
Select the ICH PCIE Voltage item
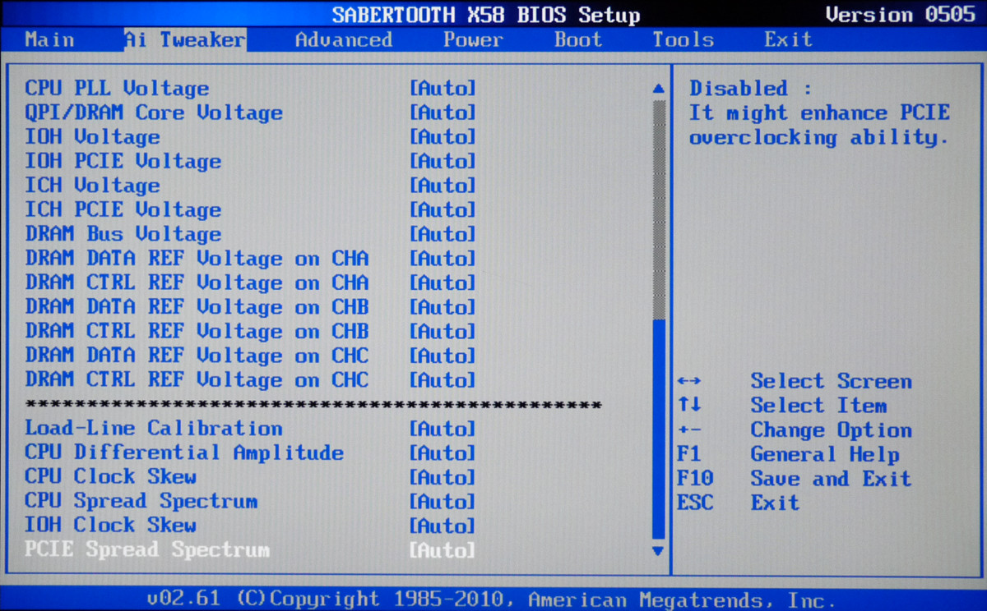123,209
